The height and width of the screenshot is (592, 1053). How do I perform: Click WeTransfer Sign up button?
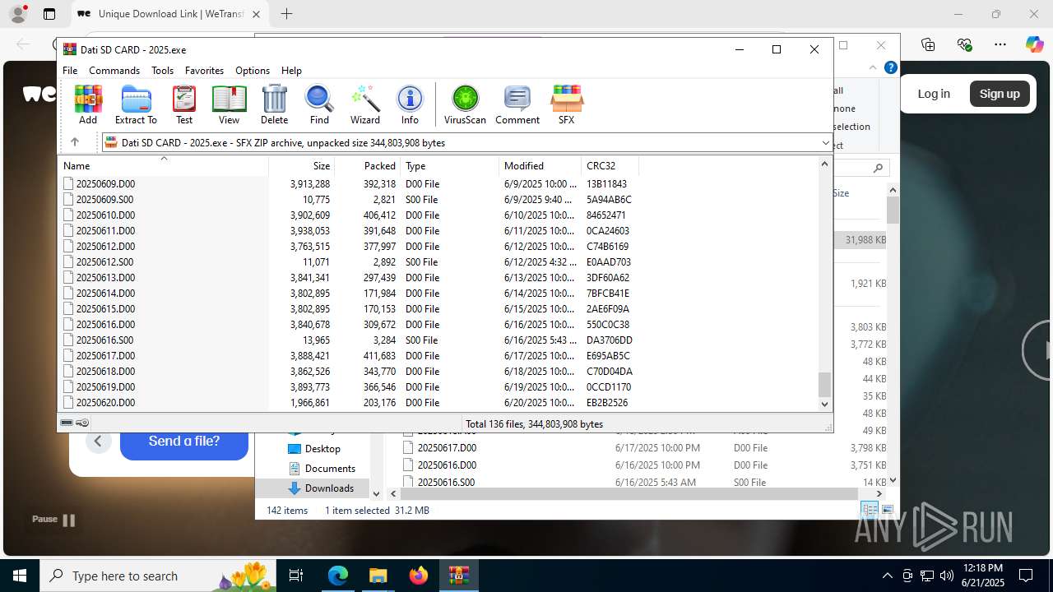pyautogui.click(x=1000, y=94)
